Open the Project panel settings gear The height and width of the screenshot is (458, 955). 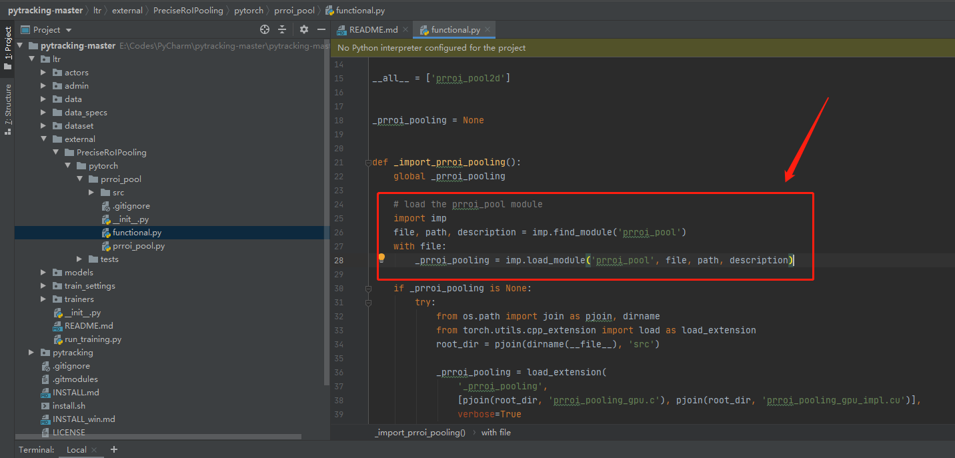[303, 29]
